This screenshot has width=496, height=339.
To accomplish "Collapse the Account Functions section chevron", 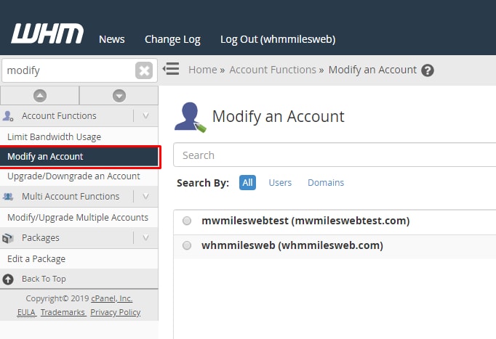I will 145,116.
